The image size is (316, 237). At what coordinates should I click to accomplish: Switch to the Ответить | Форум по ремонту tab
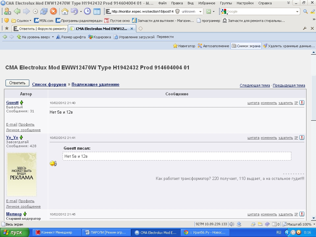click(40, 29)
